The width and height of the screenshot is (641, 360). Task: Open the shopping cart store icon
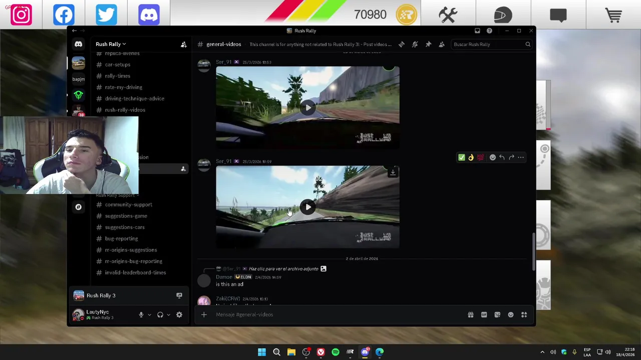(x=613, y=15)
